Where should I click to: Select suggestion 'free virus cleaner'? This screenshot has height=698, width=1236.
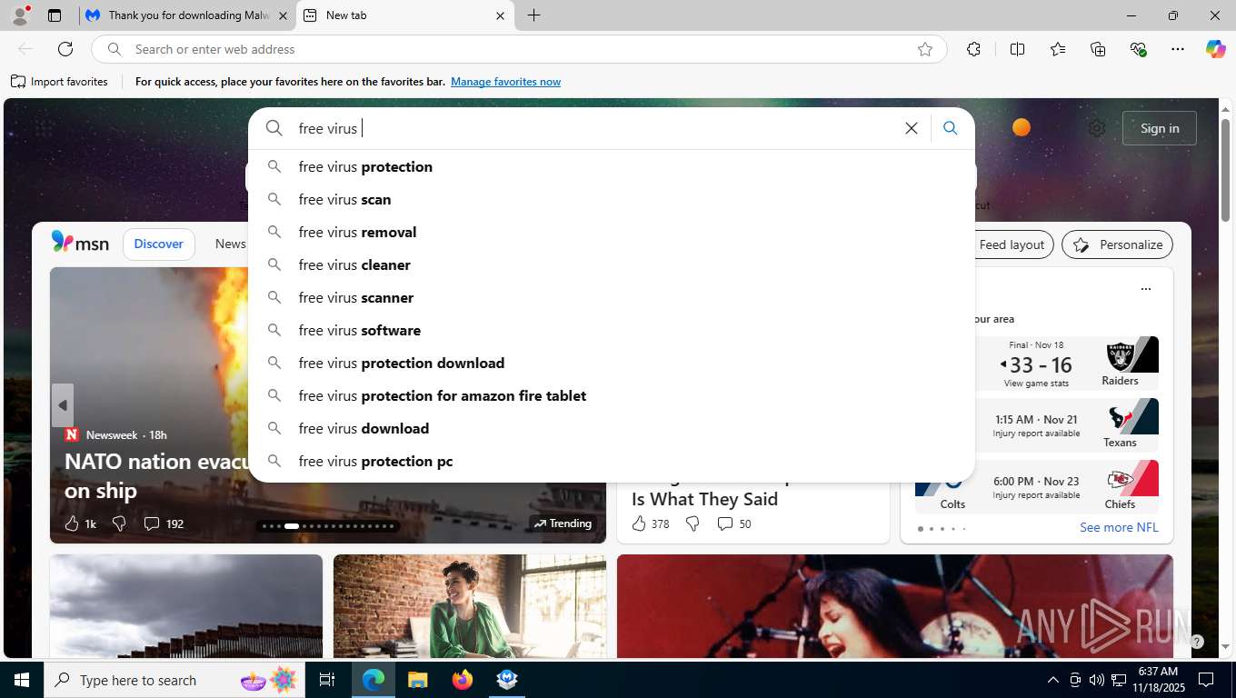(x=612, y=264)
